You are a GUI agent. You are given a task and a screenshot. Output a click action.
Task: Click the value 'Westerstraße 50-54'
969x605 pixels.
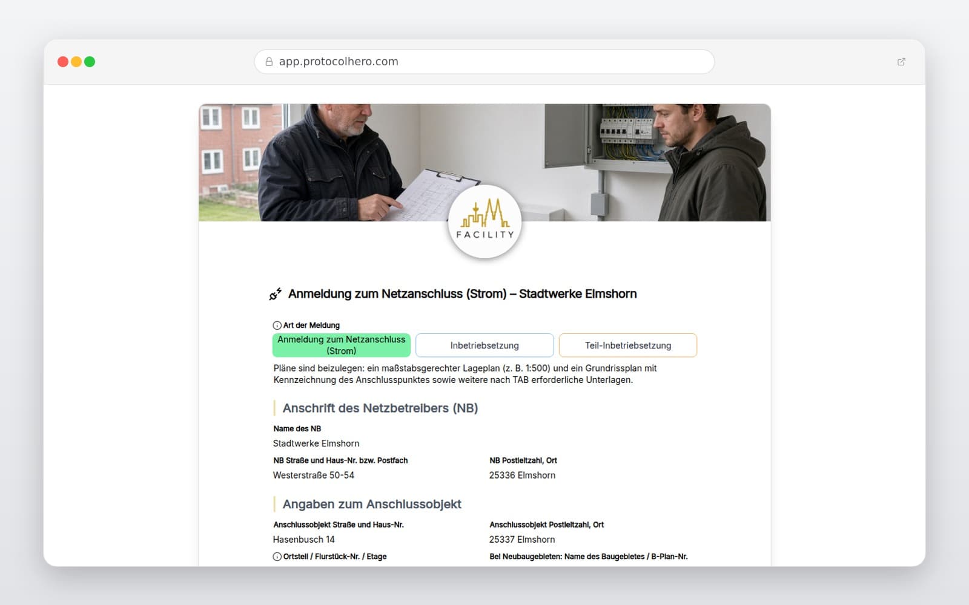(314, 476)
